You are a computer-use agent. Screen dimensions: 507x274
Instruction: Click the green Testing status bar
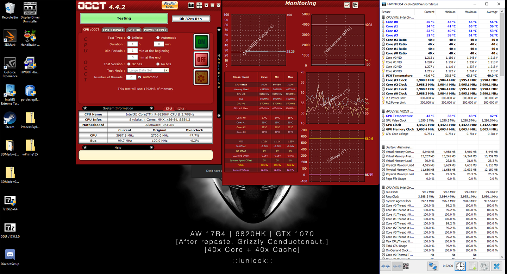(x=124, y=18)
